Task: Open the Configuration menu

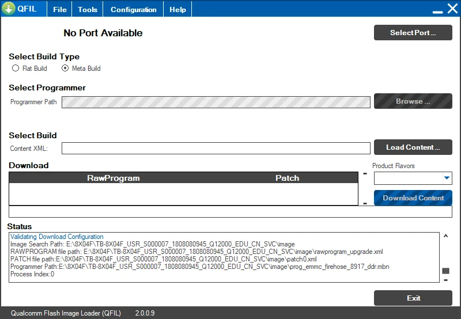Action: point(133,10)
